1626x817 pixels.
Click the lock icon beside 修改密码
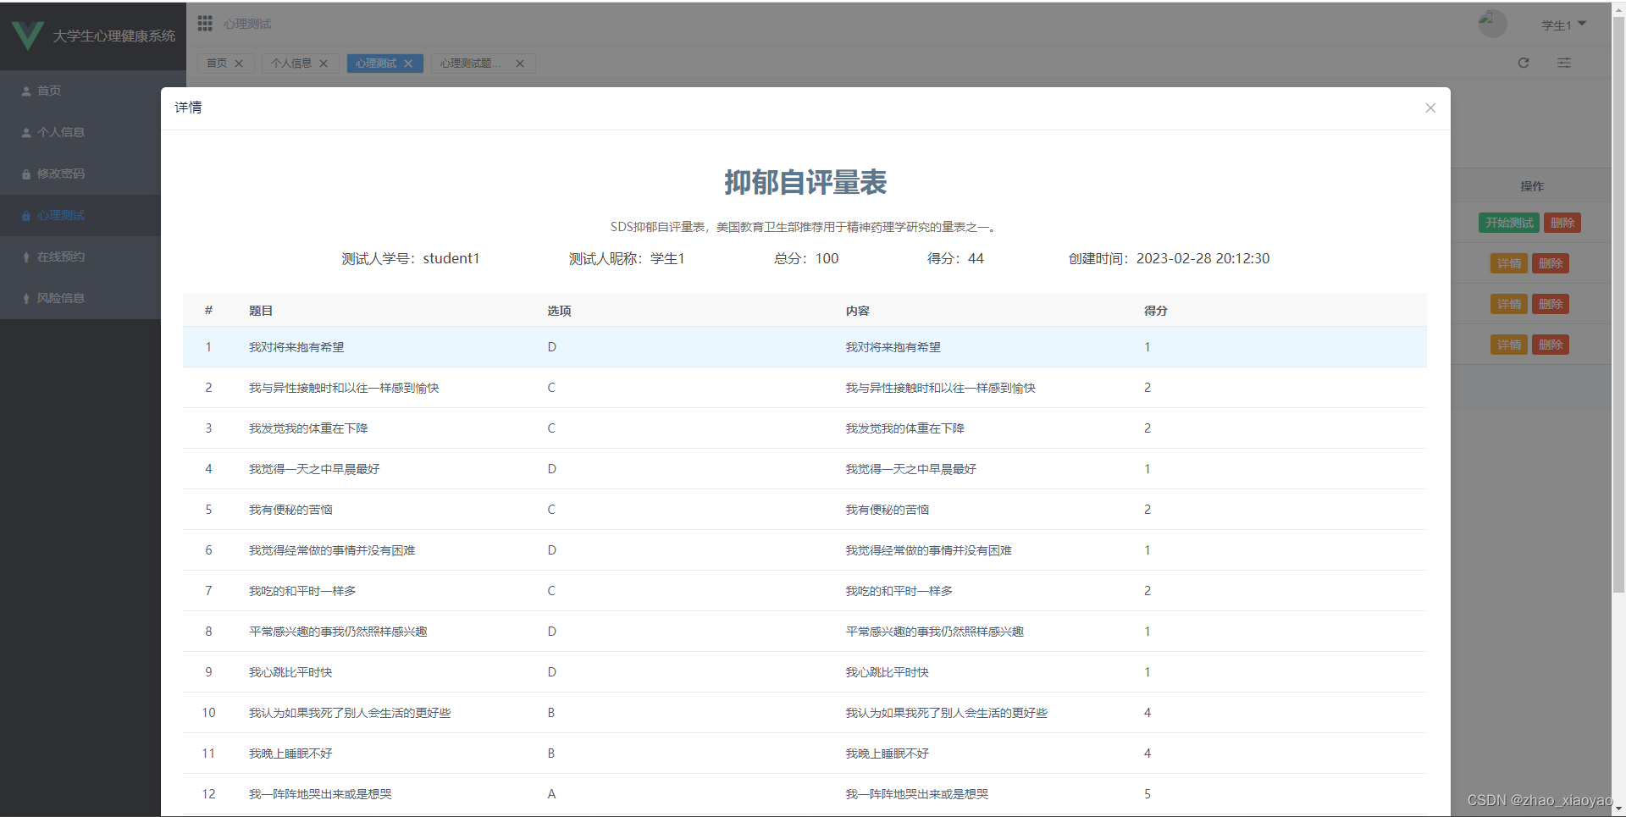[x=26, y=174]
